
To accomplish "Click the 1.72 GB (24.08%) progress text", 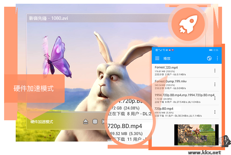I will [x=163, y=99].
